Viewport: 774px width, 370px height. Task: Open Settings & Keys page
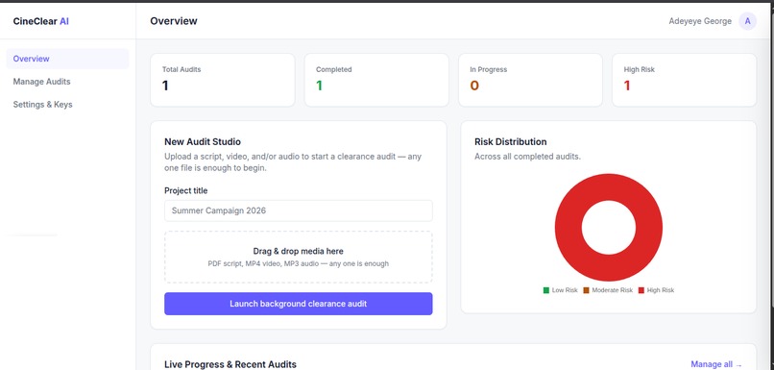pos(42,104)
